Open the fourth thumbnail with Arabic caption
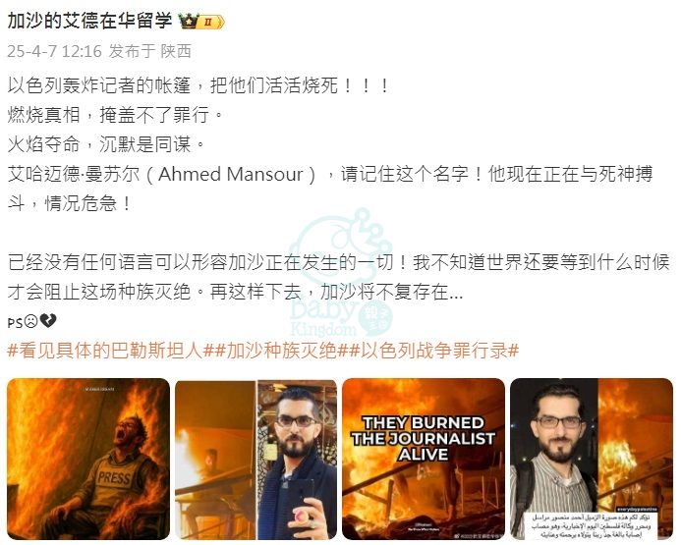The image size is (681, 545). pos(592,460)
